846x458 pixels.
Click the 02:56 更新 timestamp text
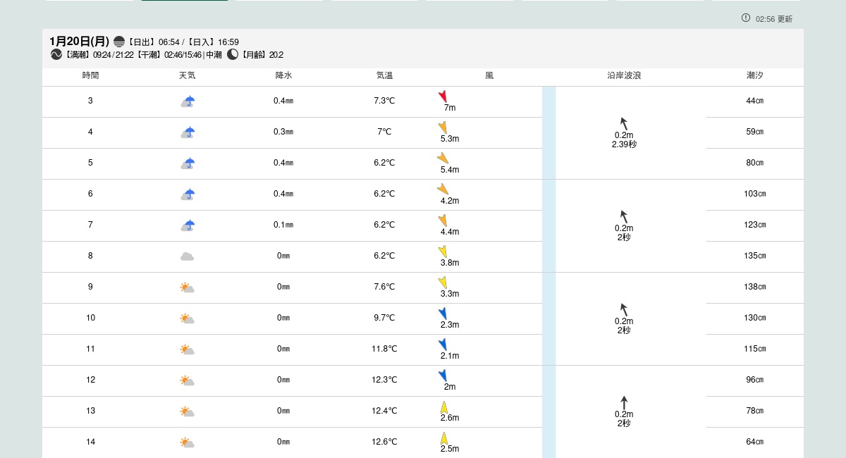[773, 19]
